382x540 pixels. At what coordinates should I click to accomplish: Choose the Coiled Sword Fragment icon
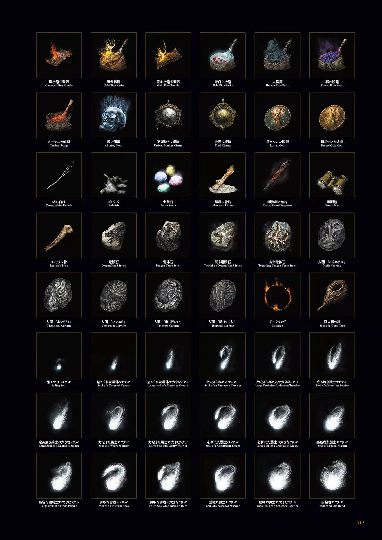click(x=277, y=175)
